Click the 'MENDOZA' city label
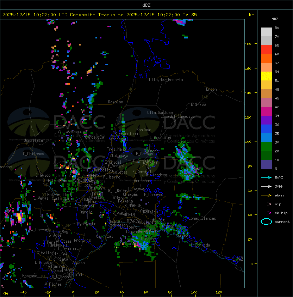The height and width of the screenshot is (297, 293). coord(86,180)
